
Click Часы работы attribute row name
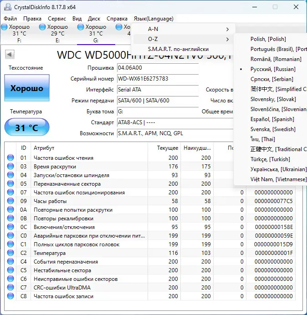(x=50, y=201)
